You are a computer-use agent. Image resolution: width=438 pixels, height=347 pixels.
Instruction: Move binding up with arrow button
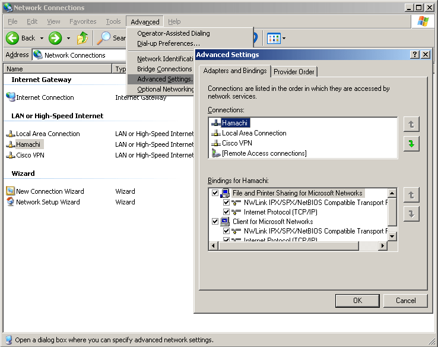[x=411, y=195]
